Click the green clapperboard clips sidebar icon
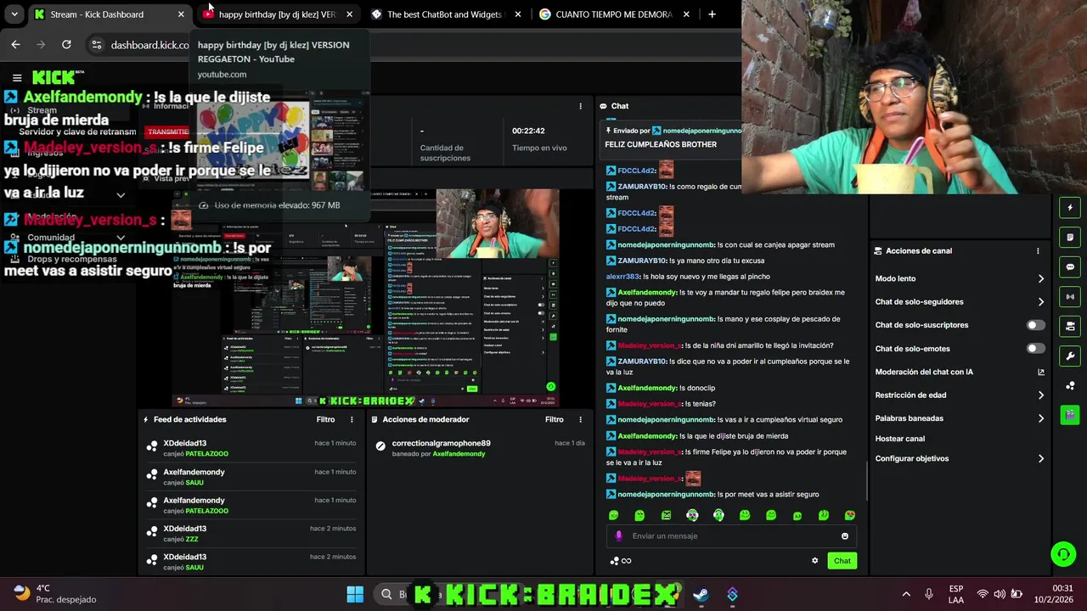 1070,415
